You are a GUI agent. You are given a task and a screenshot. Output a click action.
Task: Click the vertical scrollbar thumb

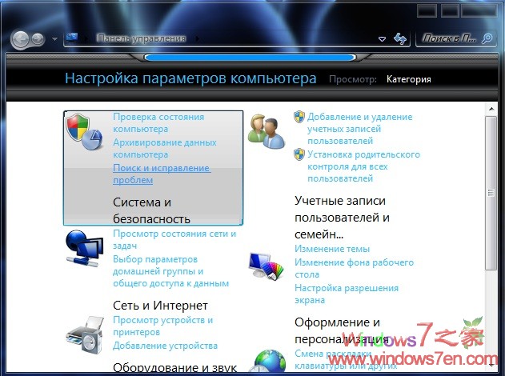coord(491,193)
